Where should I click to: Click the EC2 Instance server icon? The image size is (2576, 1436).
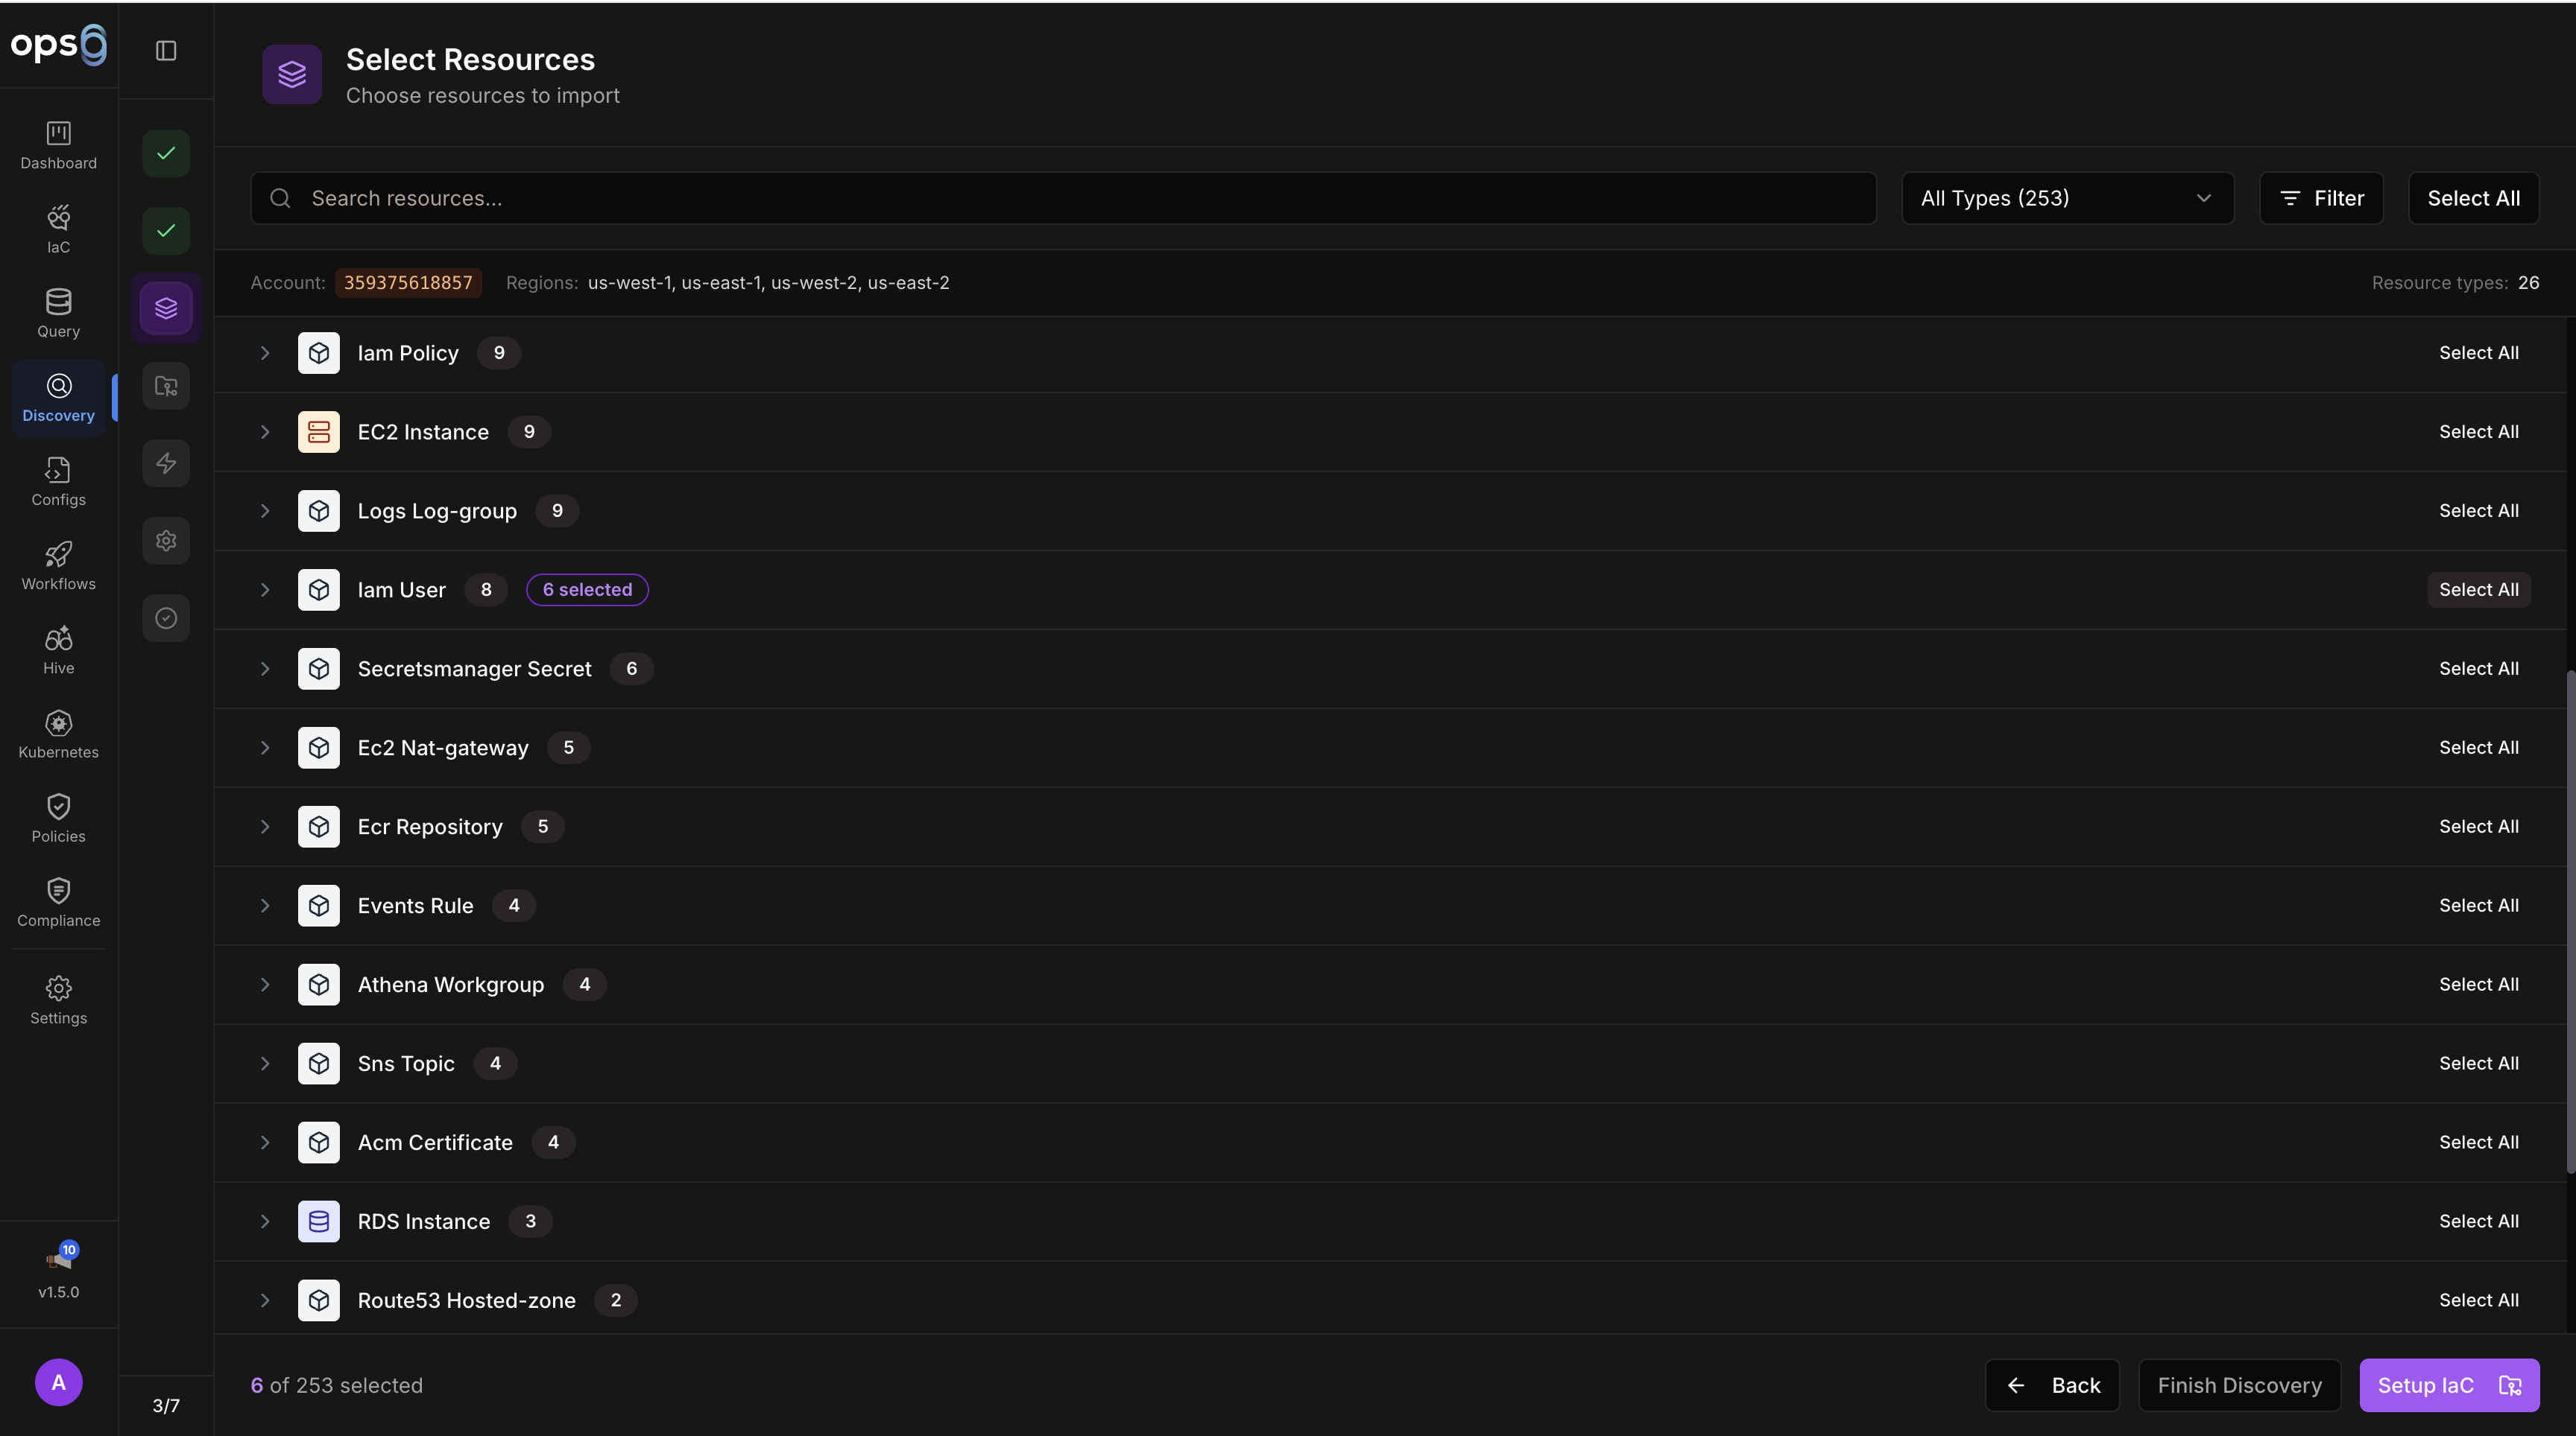[319, 432]
